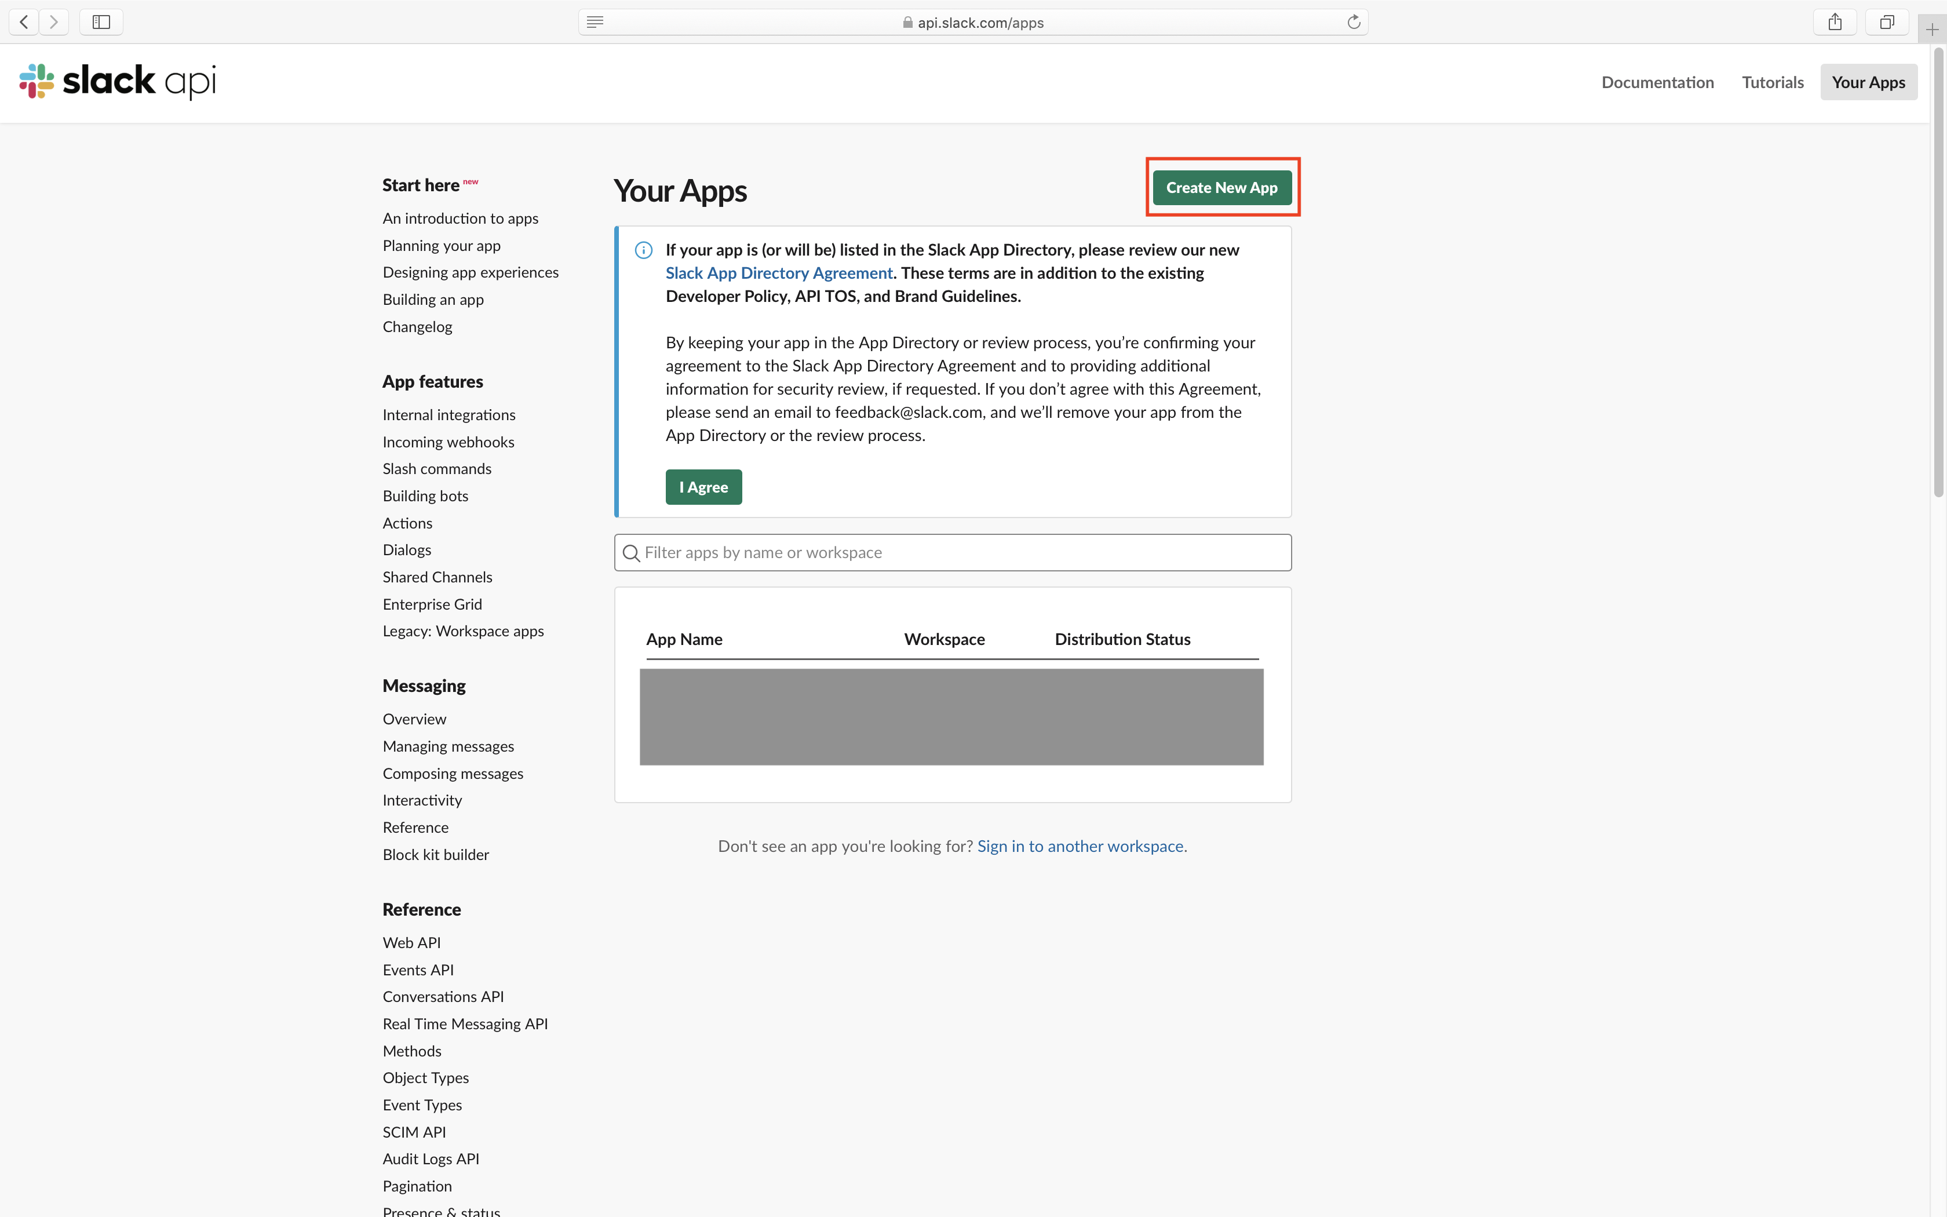Click the Workspace column header
Screen dimensions: 1947x1217
point(944,639)
